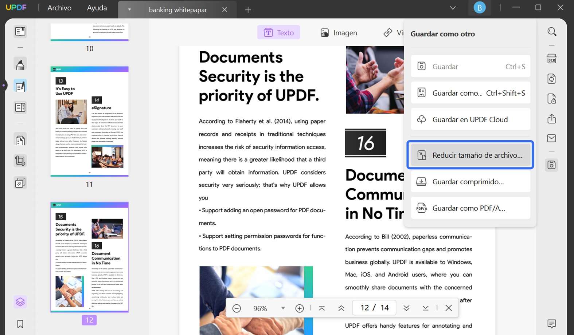Select the Texto editing mode
This screenshot has width=574, height=335.
[x=279, y=33]
